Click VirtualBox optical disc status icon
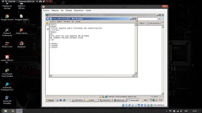 (126, 105)
